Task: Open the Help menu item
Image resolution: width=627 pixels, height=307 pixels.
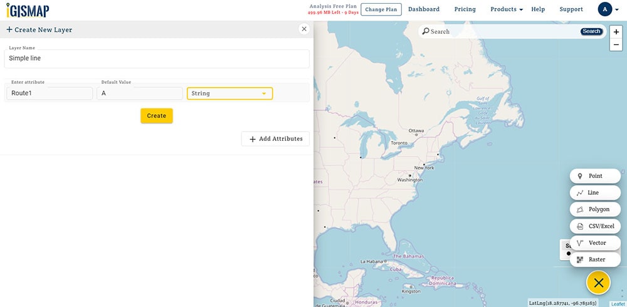Action: [x=538, y=9]
